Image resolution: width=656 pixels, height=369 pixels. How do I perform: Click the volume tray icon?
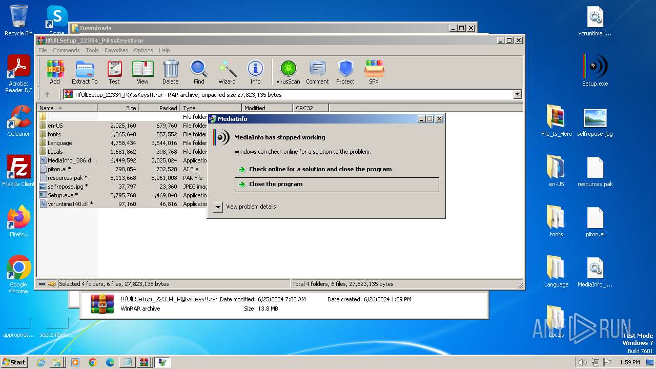click(582, 362)
